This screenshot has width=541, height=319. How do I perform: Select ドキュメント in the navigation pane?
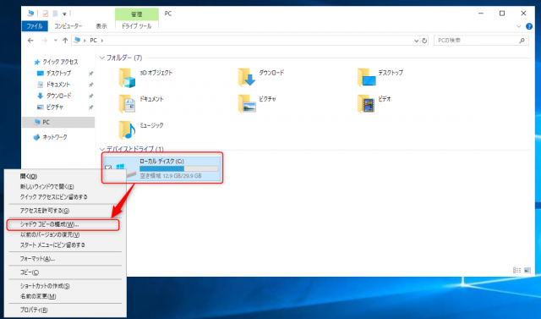(53, 85)
